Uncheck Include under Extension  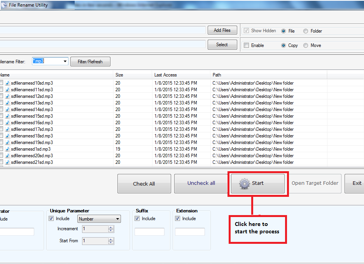coord(178,218)
